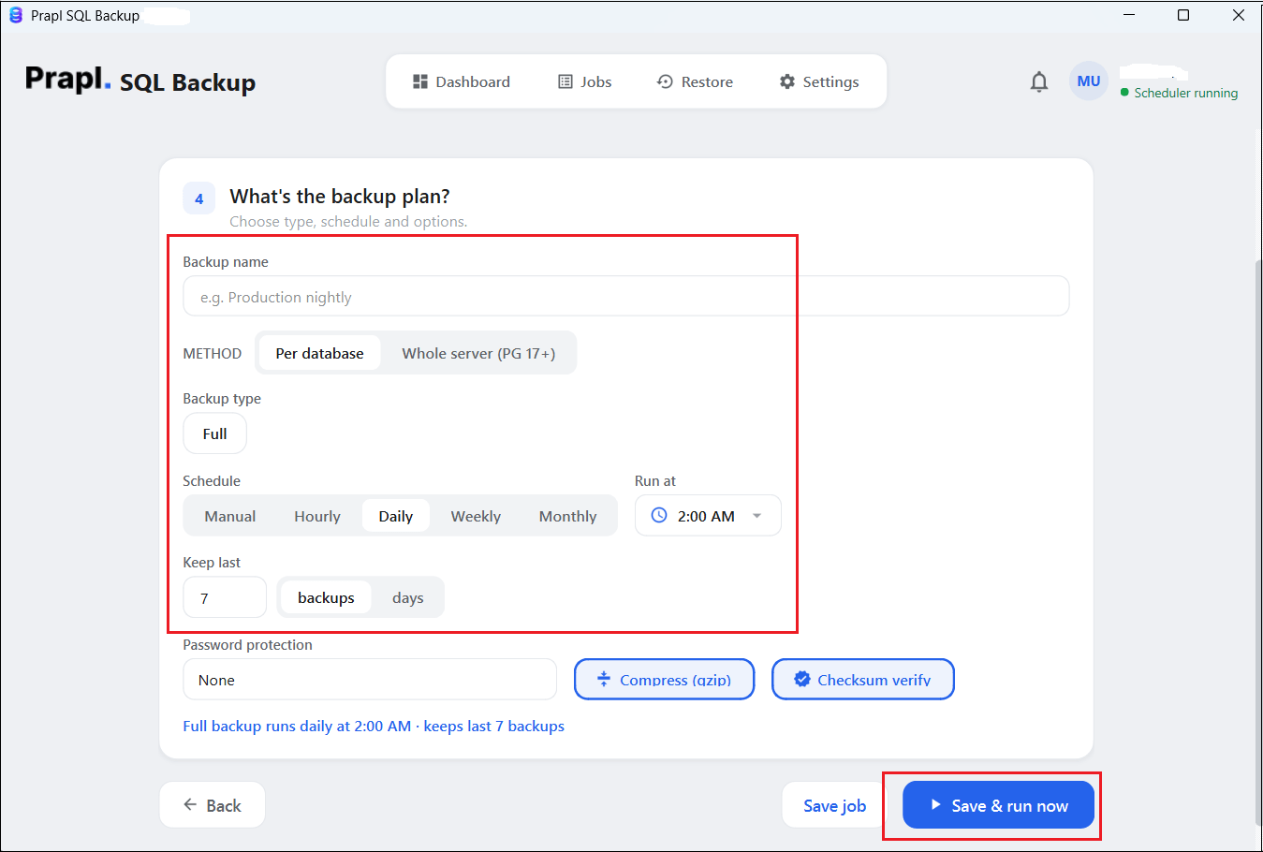Image resolution: width=1263 pixels, height=852 pixels.
Task: Open the Run at time dropdown
Action: click(x=708, y=516)
